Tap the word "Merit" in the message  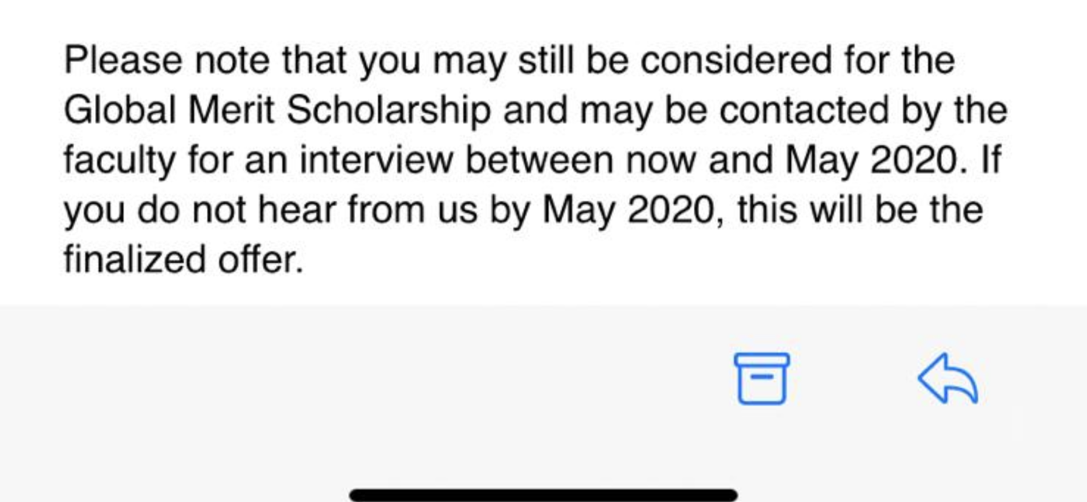pyautogui.click(x=231, y=110)
